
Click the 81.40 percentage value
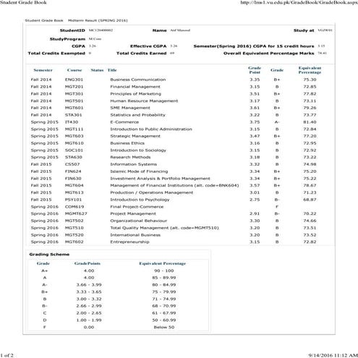tap(310, 122)
